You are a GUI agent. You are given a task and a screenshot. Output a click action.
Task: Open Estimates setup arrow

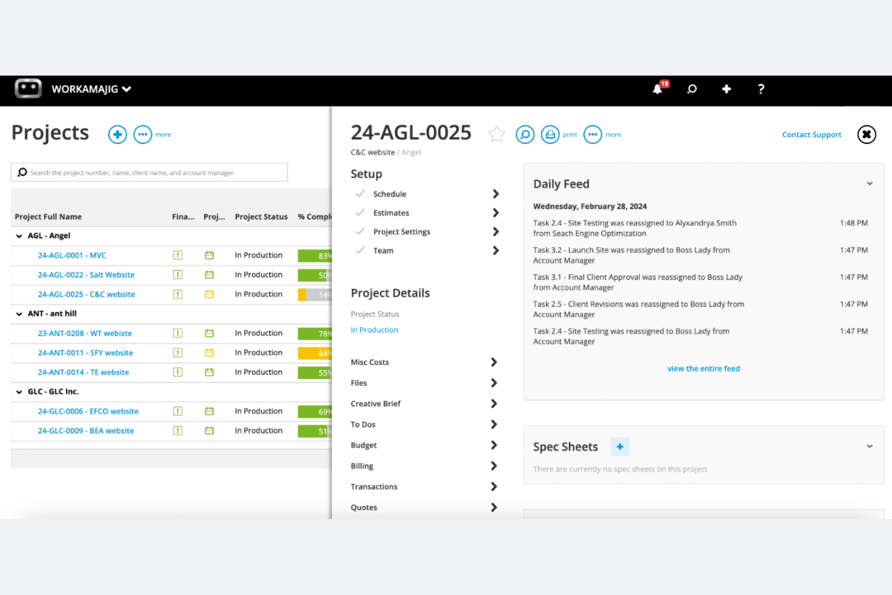click(495, 213)
